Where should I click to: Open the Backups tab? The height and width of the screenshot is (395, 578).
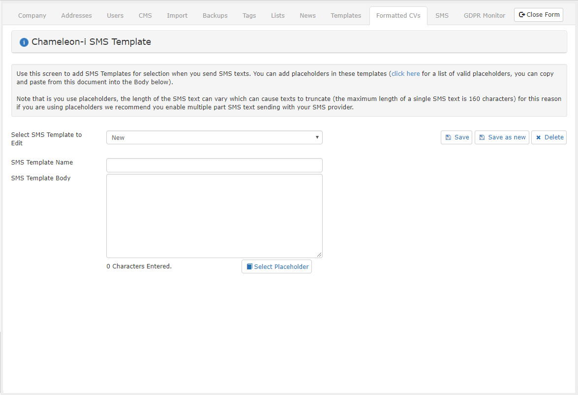(x=215, y=15)
